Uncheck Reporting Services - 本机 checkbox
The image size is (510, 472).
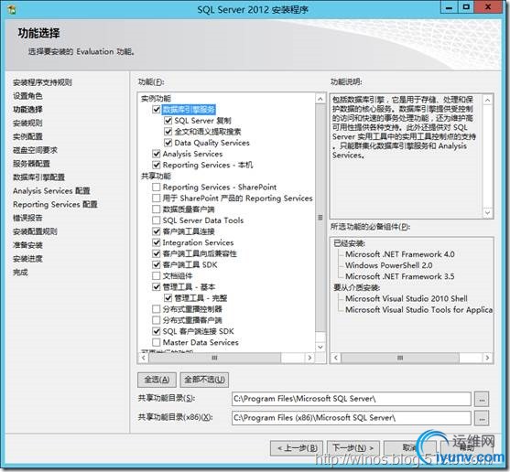click(x=157, y=165)
